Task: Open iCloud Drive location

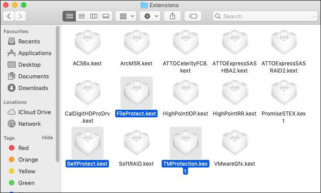Action: [29, 112]
